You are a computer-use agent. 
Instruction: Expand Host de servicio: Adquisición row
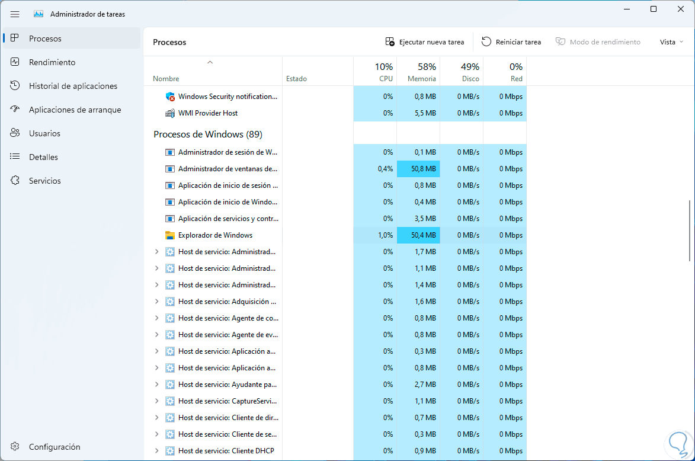tap(156, 302)
